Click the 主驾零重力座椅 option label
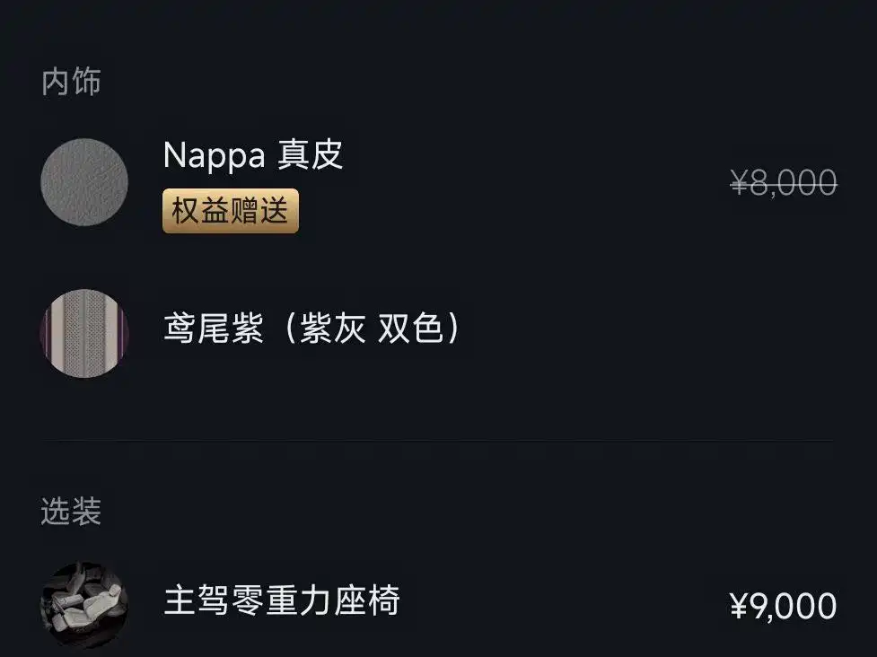The width and height of the screenshot is (877, 657). [x=282, y=600]
